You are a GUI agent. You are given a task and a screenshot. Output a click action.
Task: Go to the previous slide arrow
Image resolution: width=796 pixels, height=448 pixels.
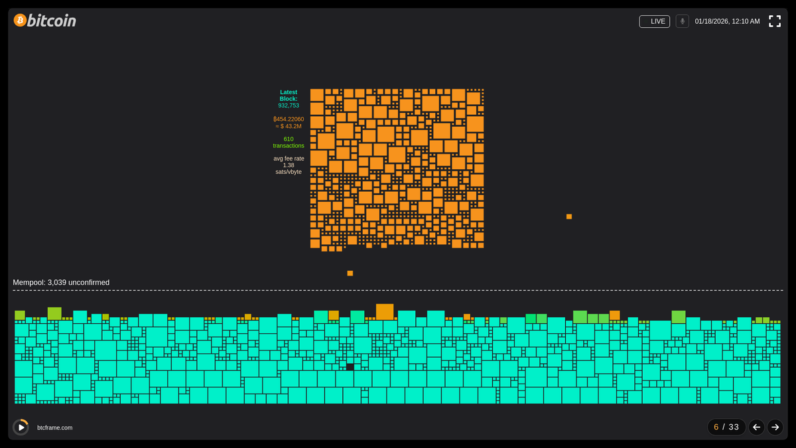(x=756, y=427)
